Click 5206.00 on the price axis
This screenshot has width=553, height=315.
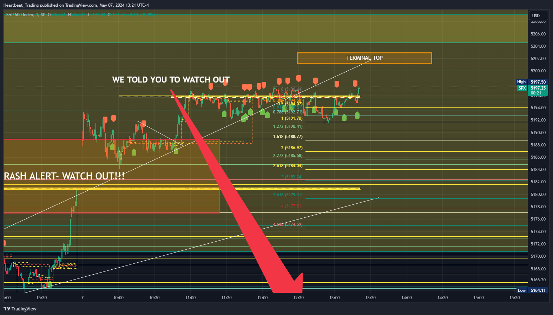538,34
